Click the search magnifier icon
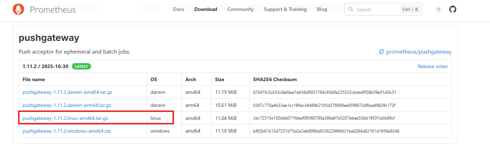 pyautogui.click(x=351, y=10)
